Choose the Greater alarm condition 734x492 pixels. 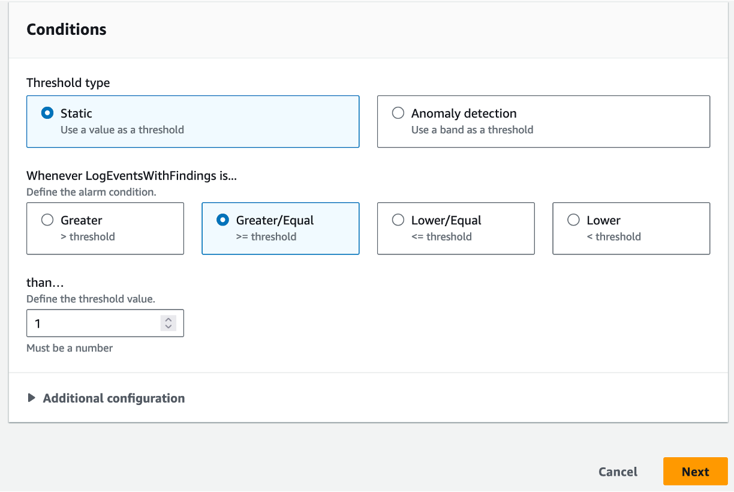click(x=105, y=229)
